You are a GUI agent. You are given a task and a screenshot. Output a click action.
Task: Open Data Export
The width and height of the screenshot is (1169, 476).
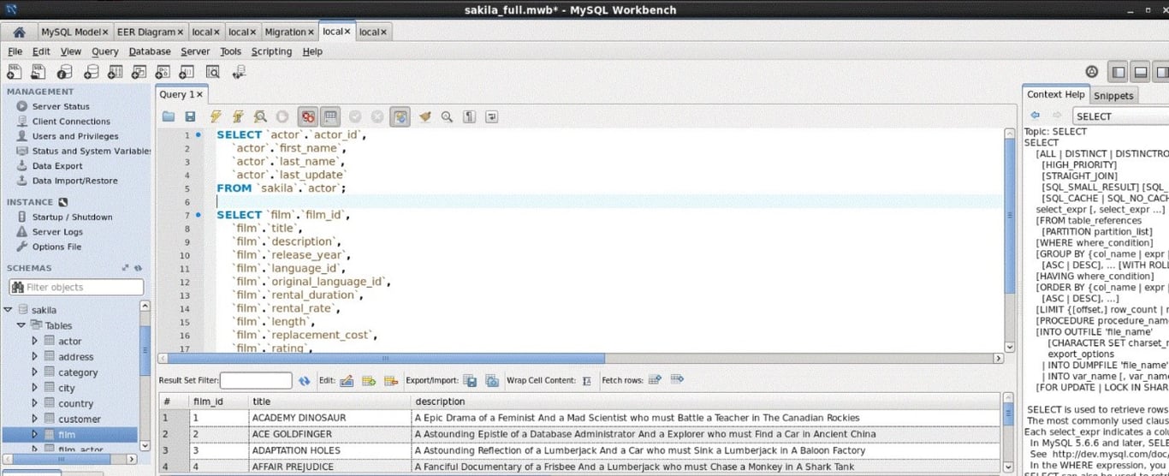[57, 166]
